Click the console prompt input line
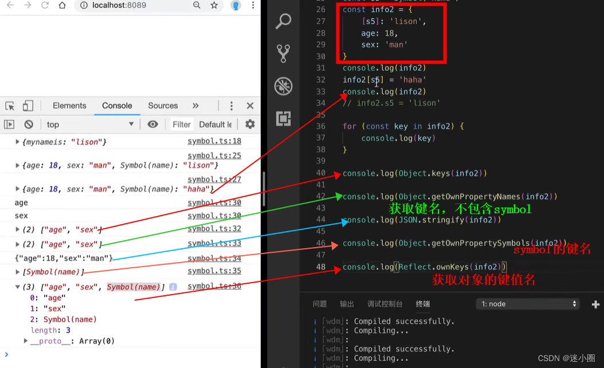 point(131,354)
